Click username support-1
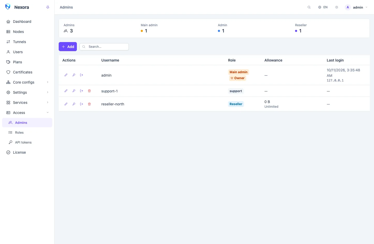Viewport: 374px width, 244px height. click(109, 91)
